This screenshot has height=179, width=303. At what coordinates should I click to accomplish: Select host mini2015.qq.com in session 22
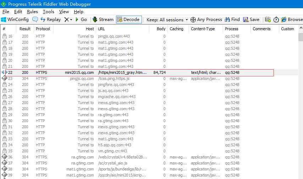coord(79,72)
